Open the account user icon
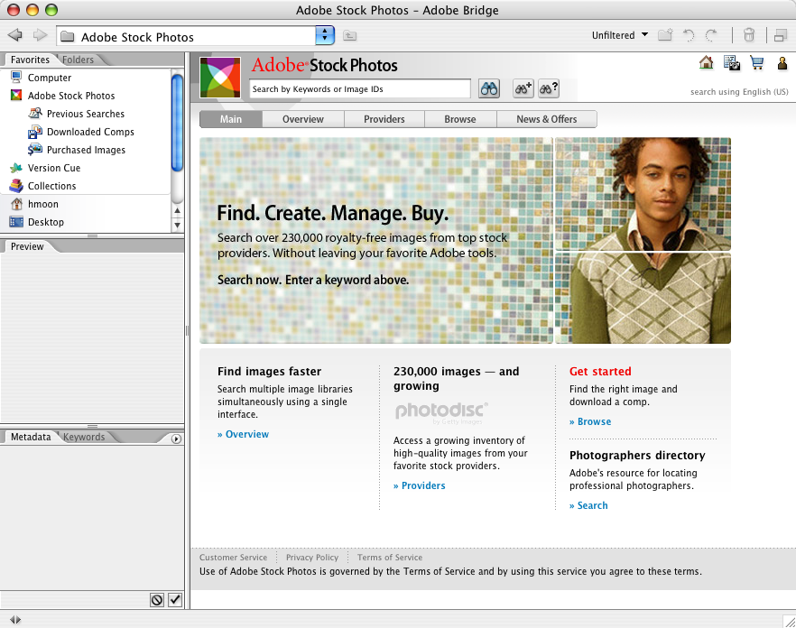This screenshot has height=628, width=796. tap(782, 63)
